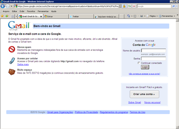Open Regulamentos do programa footer link
Viewport: 179px width, 129px height.
click(x=114, y=112)
